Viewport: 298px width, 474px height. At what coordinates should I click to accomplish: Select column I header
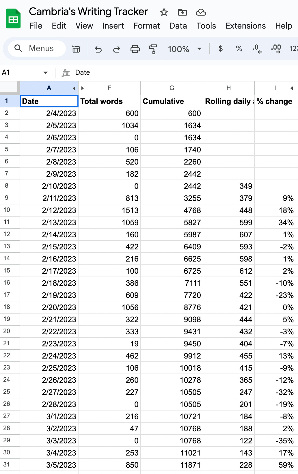coord(275,88)
